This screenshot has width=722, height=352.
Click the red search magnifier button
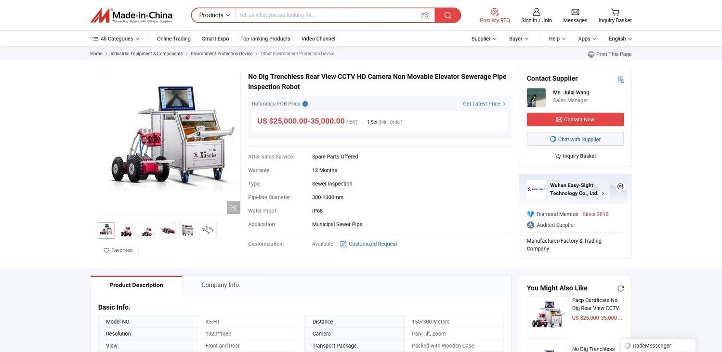[x=447, y=15]
